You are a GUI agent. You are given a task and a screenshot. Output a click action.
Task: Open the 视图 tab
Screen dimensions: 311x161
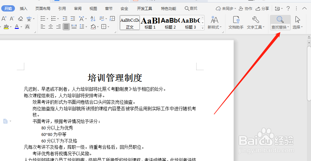[x=93, y=8]
